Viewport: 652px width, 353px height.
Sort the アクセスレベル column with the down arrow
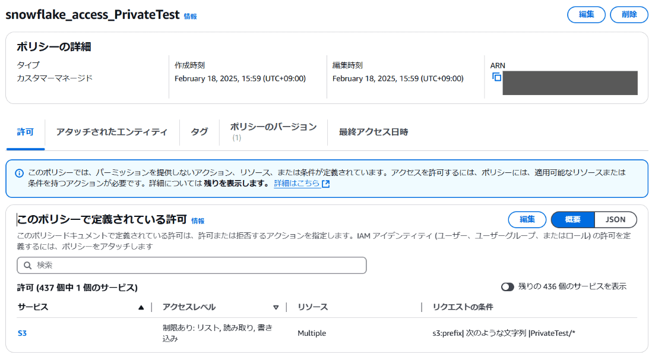276,307
